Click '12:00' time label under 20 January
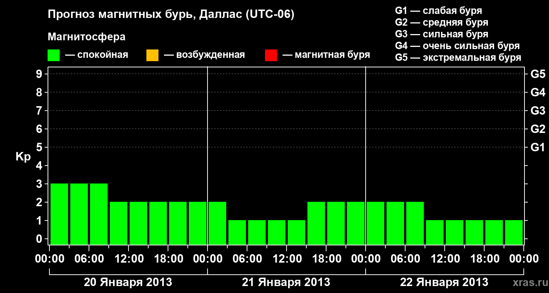Screen dimensions: 549x293 pos(128,259)
